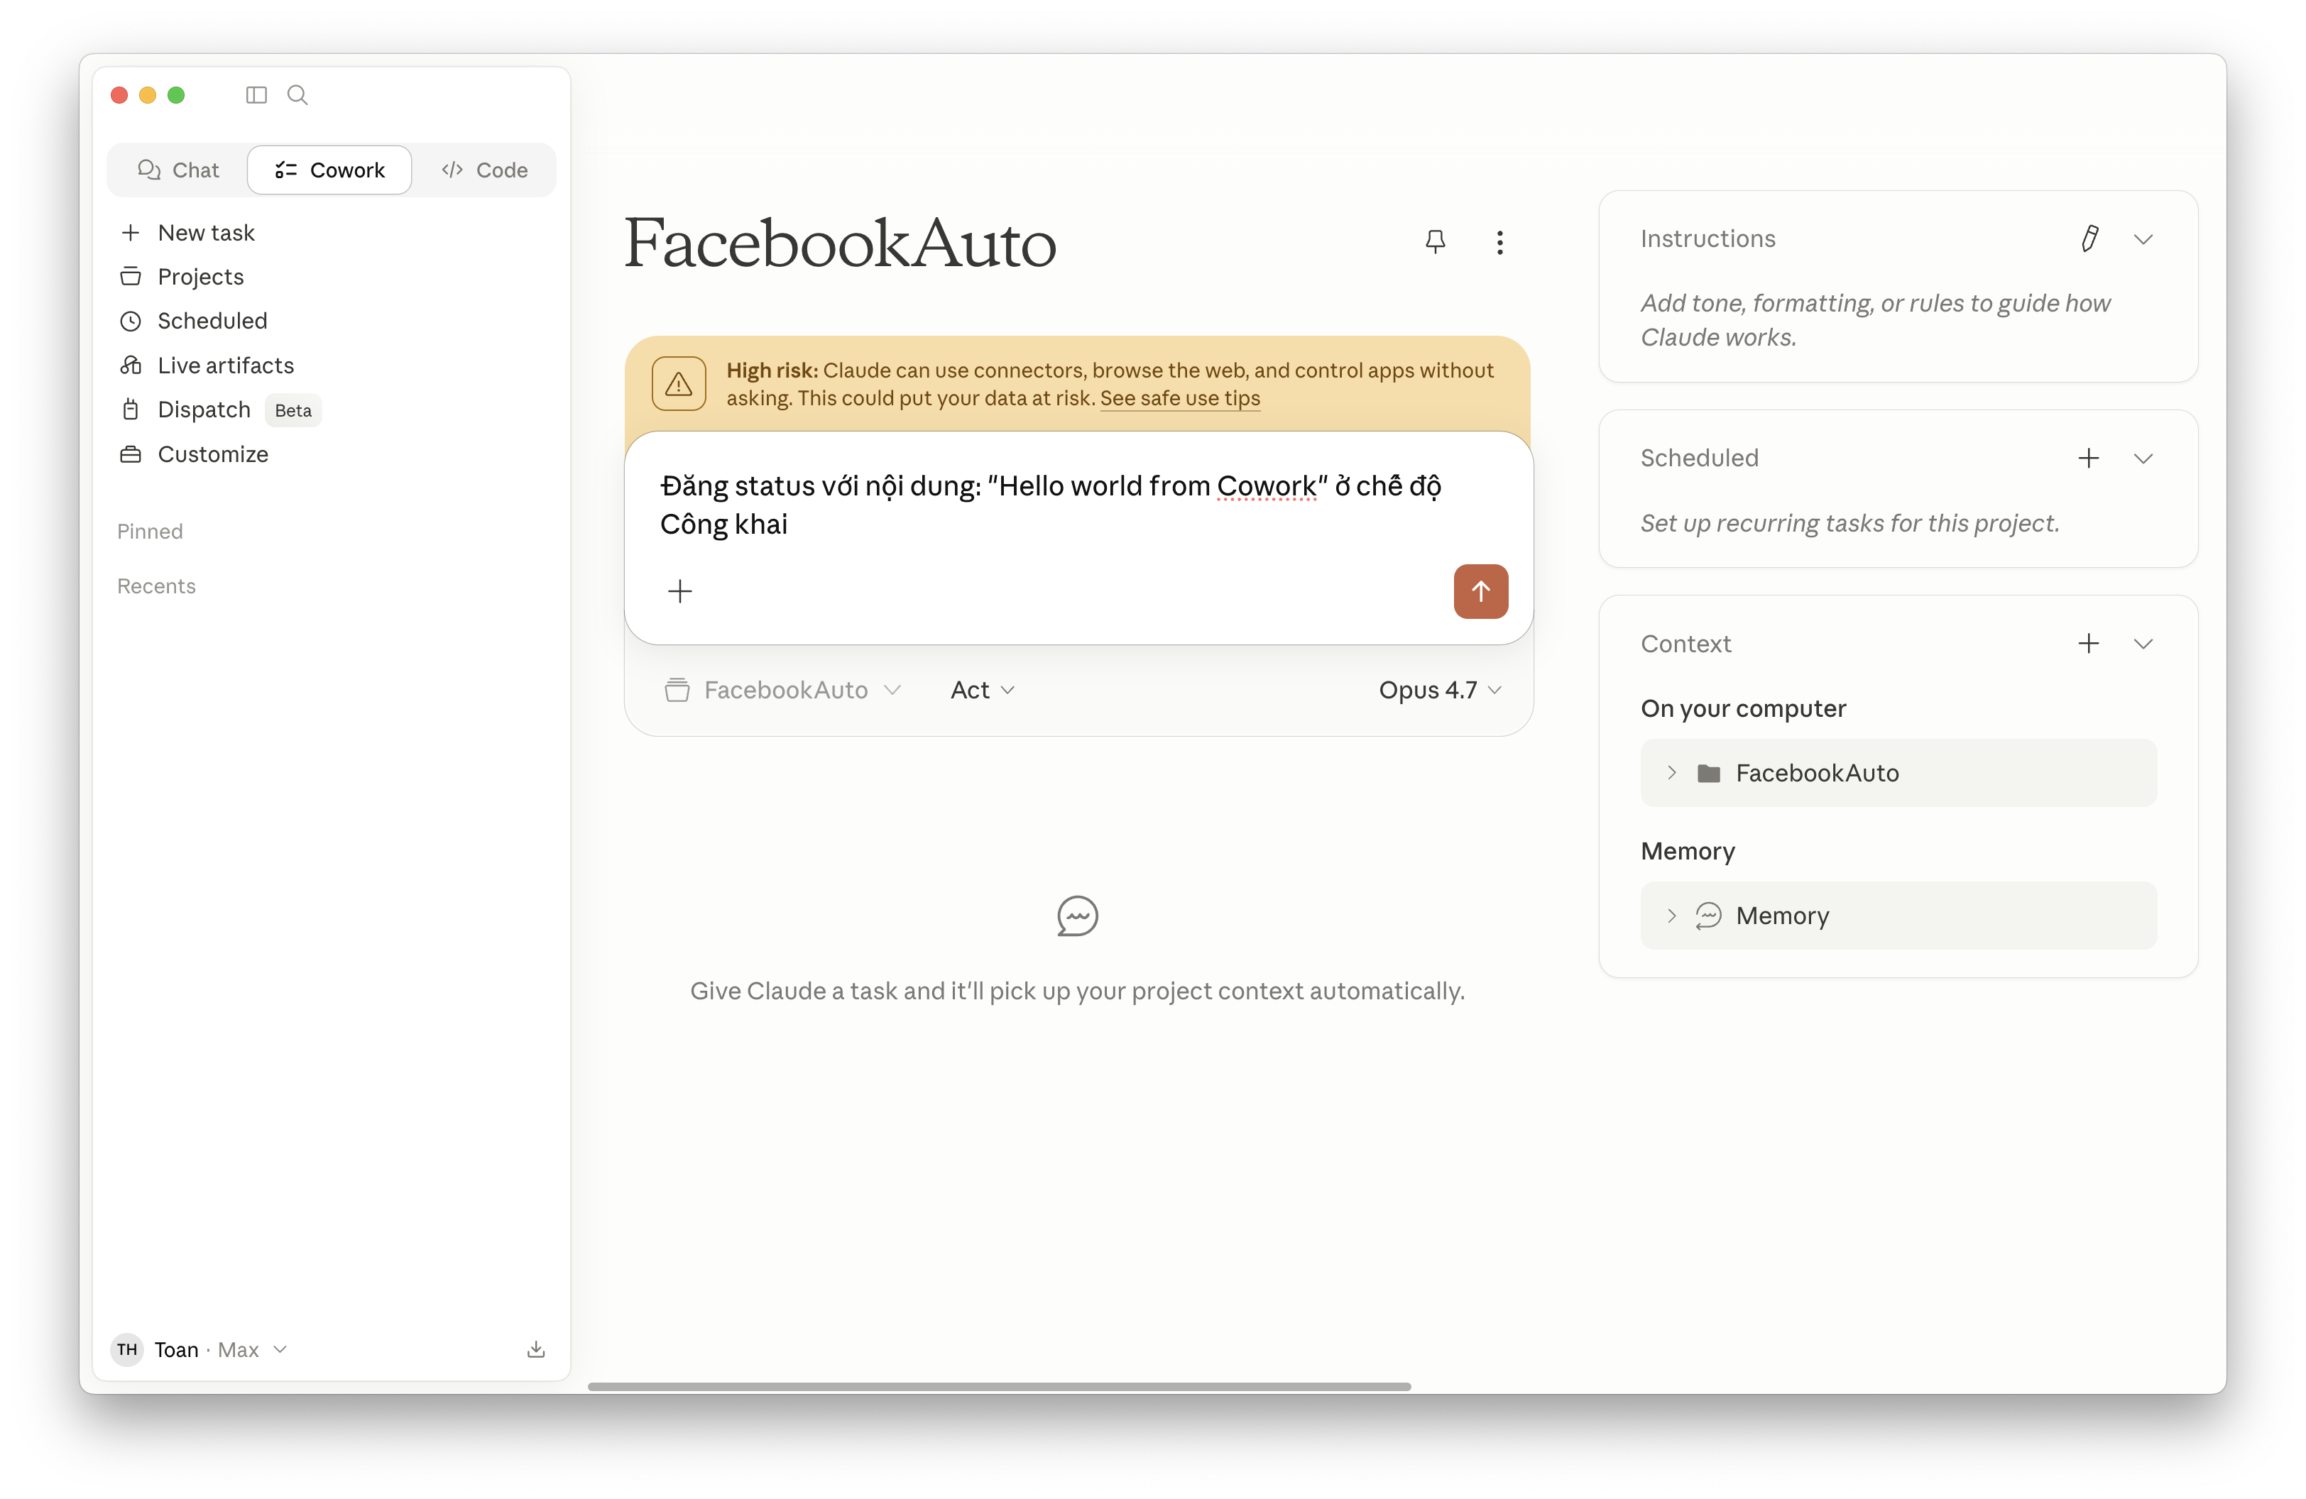
Task: Click the Instructions placeholder text
Action: pos(1875,321)
